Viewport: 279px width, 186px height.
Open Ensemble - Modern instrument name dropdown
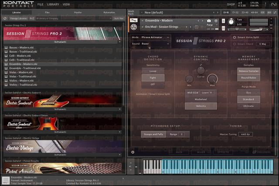143,21
